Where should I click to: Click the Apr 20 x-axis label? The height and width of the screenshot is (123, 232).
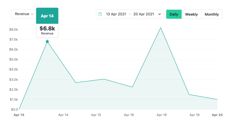point(217,115)
